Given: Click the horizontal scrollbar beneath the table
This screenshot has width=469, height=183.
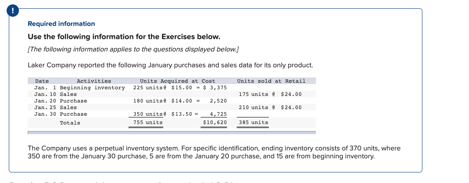Looking at the screenshot, I should click(x=172, y=132).
